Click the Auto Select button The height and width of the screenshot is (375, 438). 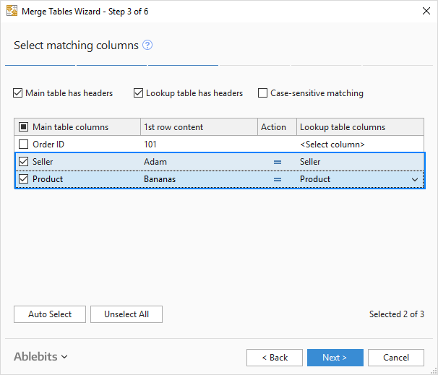click(x=50, y=314)
